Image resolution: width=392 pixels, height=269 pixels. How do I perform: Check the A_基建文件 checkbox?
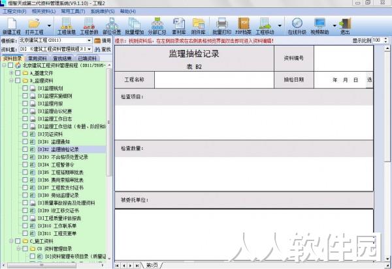[18, 73]
